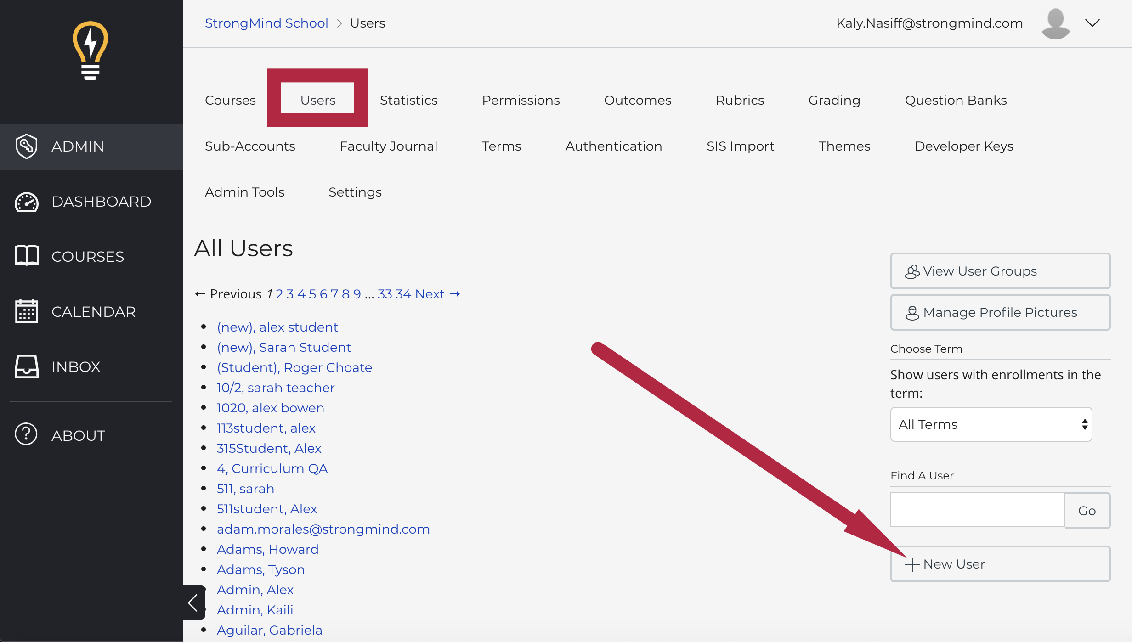Click the StrongMind lightbulb logo

(91, 51)
